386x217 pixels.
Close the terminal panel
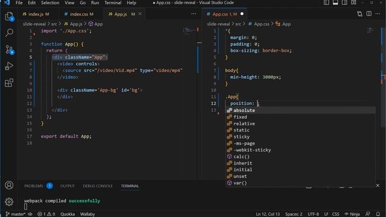(378, 186)
